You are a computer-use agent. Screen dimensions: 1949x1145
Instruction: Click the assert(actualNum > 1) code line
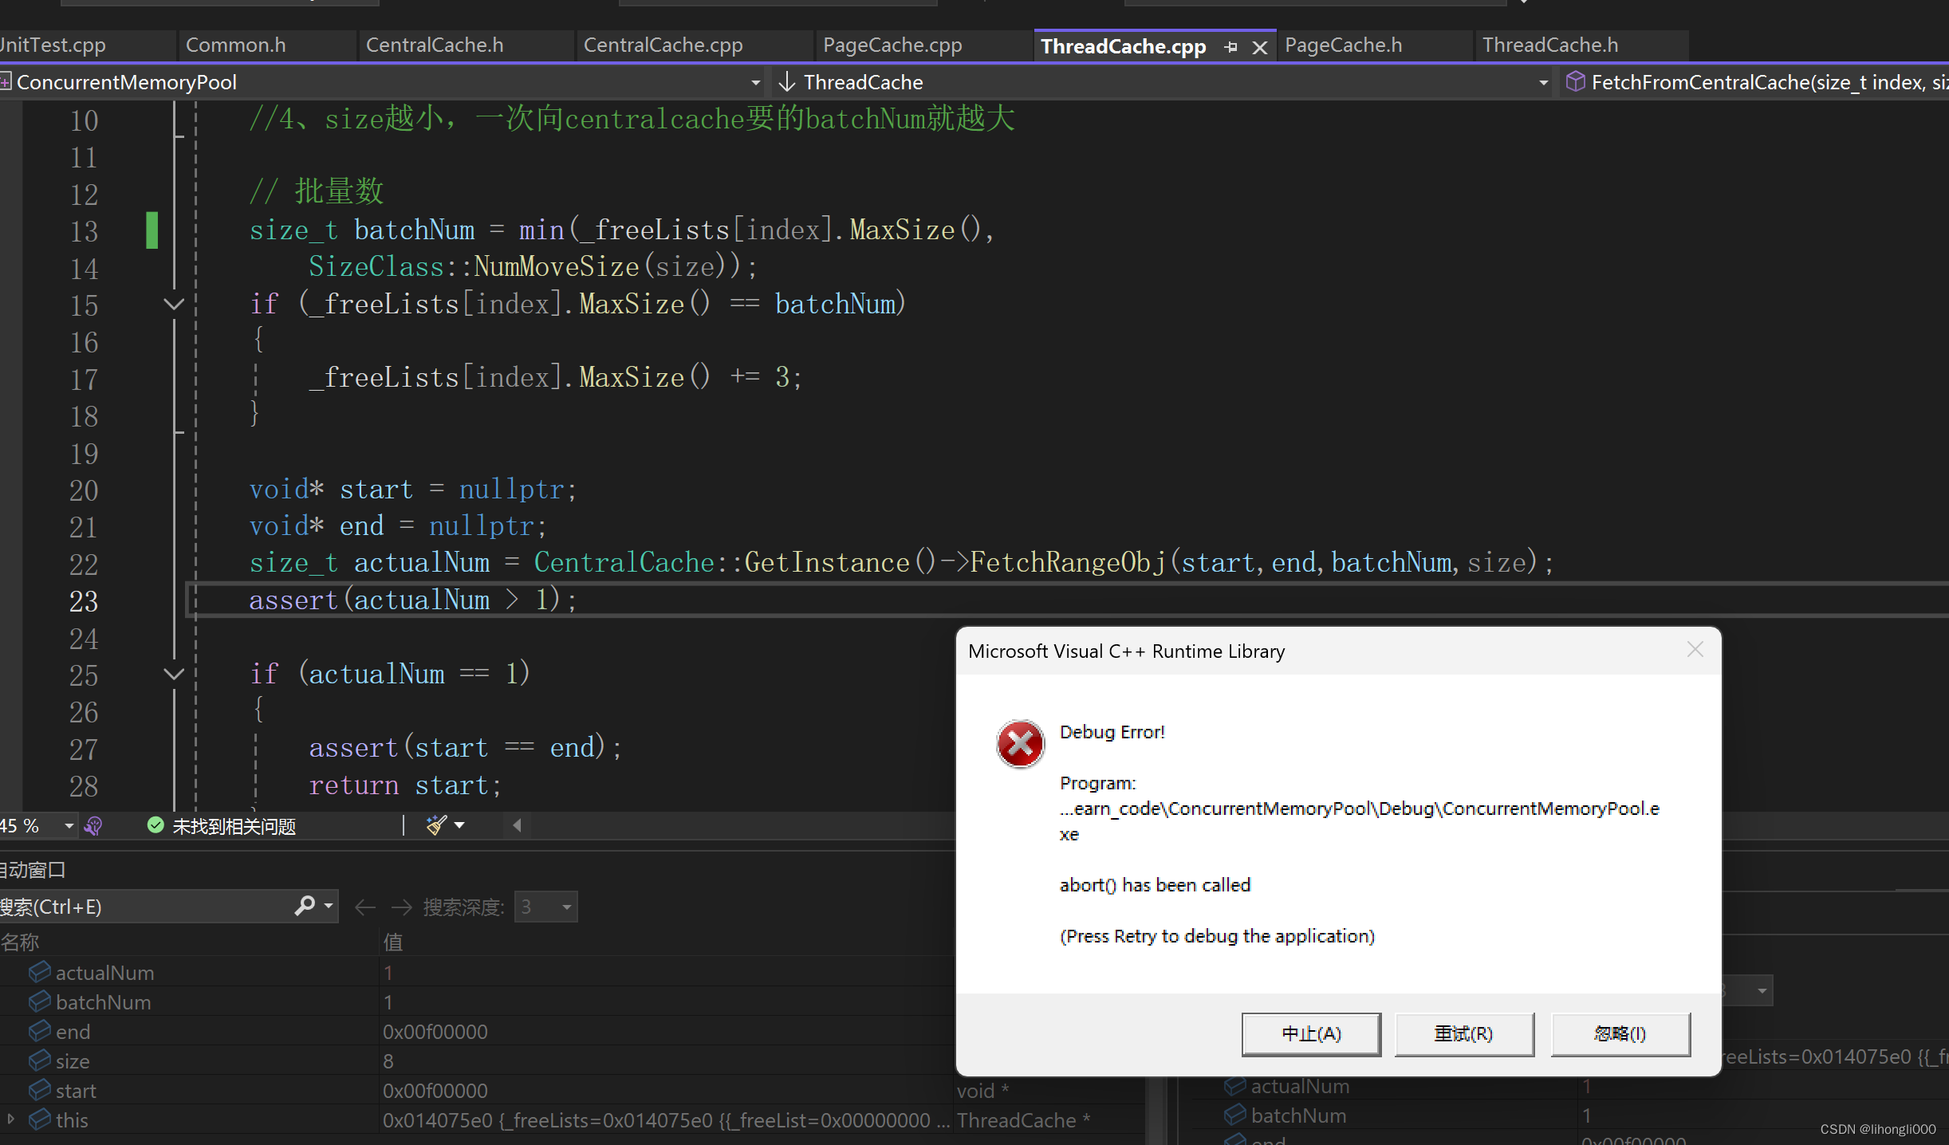point(412,600)
